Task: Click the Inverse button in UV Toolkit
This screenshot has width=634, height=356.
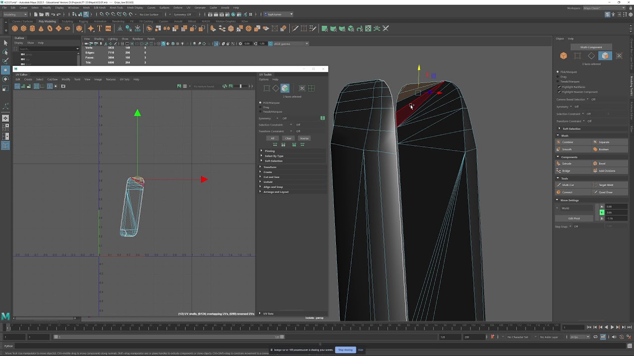Action: (x=304, y=138)
